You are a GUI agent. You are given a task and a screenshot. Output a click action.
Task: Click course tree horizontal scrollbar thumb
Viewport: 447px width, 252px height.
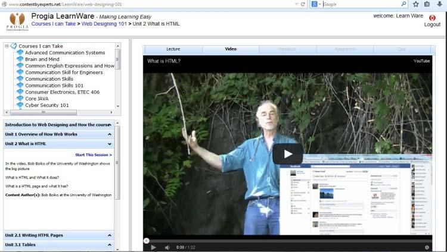[x=44, y=112]
